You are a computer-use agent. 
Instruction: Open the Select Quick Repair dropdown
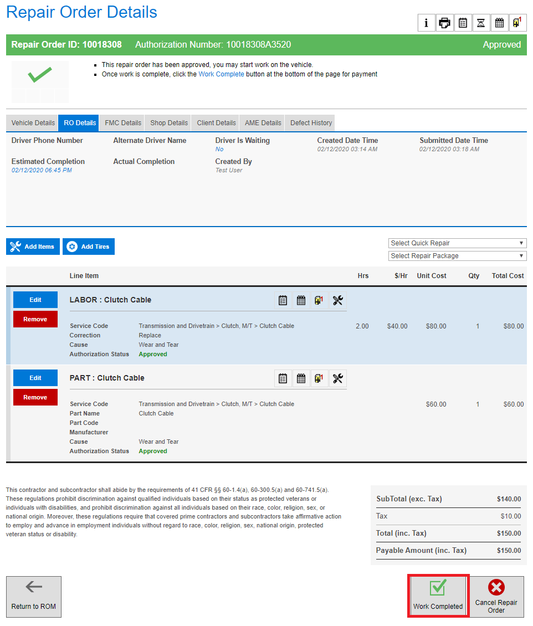[457, 243]
